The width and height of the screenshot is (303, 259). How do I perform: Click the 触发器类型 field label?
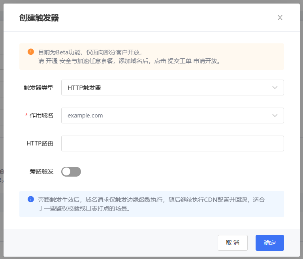(38, 88)
